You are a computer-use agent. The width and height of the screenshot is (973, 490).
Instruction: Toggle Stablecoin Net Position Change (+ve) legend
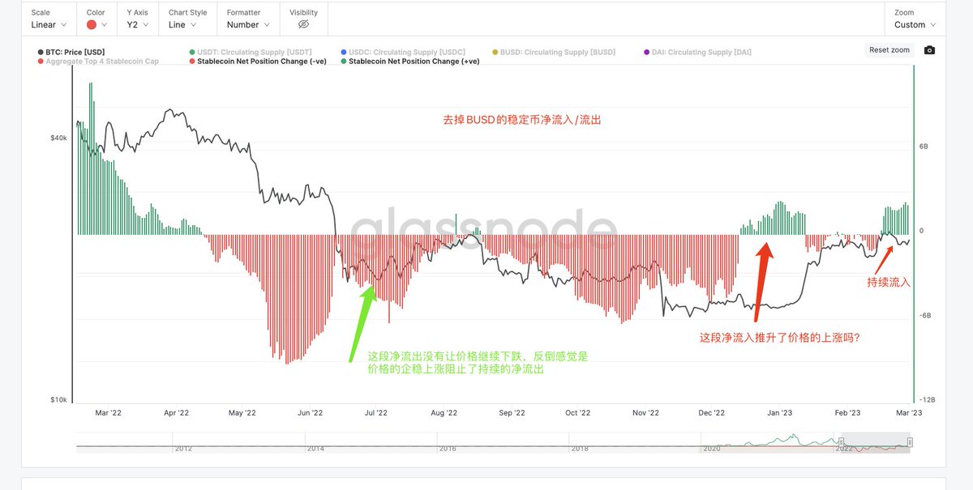coord(409,61)
